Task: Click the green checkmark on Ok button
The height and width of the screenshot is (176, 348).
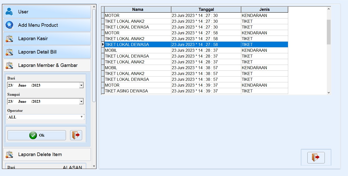Action: [33, 135]
